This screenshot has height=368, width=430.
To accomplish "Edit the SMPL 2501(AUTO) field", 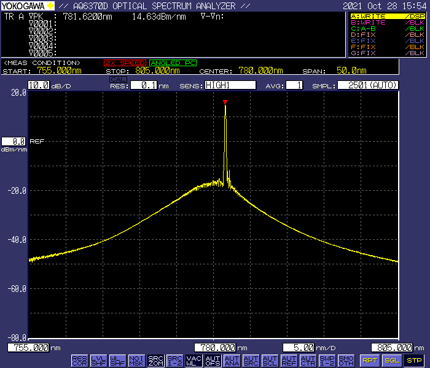I will click(x=368, y=85).
